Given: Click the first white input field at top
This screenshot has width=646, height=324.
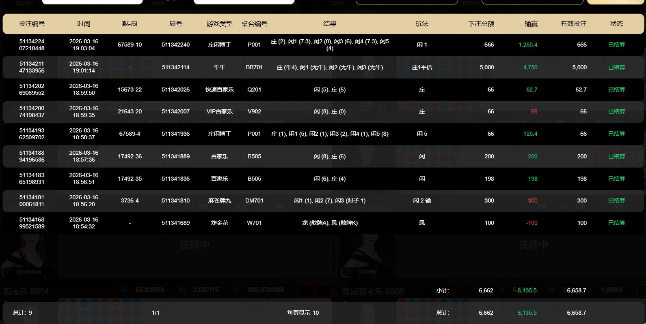Looking at the screenshot, I should point(93,2).
